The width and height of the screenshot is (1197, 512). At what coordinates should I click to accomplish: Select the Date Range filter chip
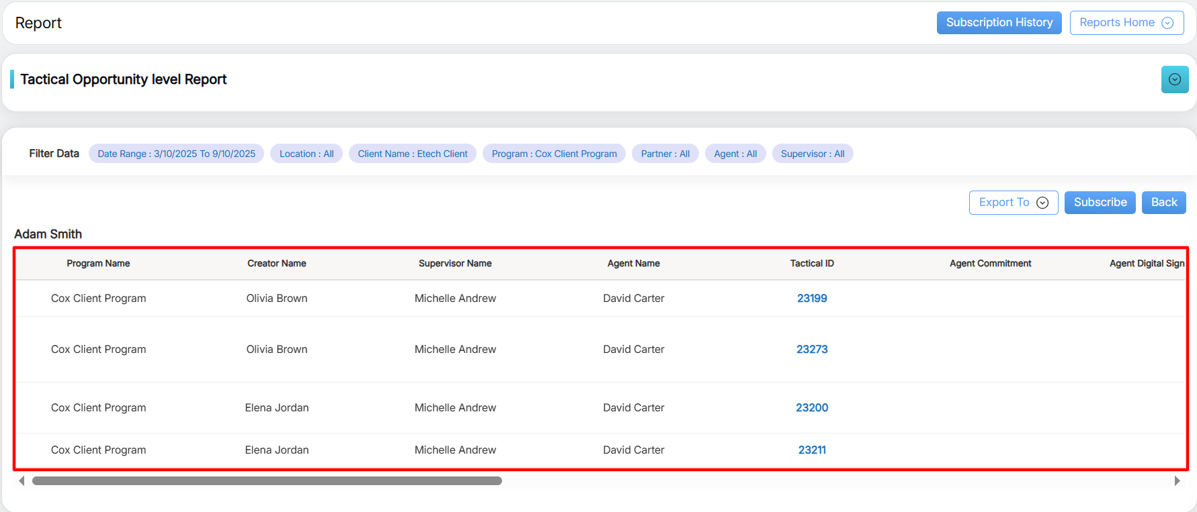click(176, 154)
